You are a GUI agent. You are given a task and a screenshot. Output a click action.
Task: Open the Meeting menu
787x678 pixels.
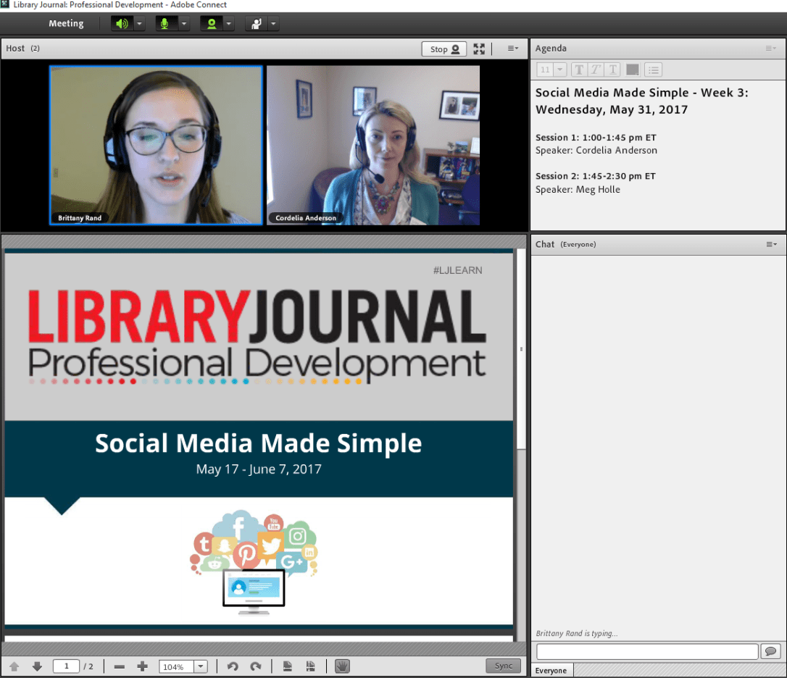click(x=66, y=24)
